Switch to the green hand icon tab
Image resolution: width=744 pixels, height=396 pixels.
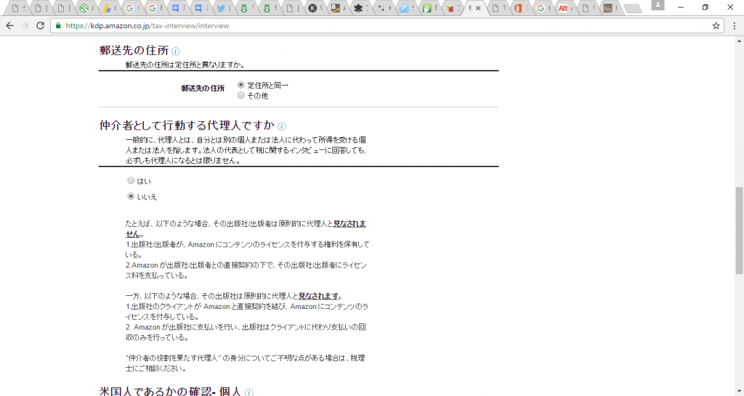click(427, 8)
